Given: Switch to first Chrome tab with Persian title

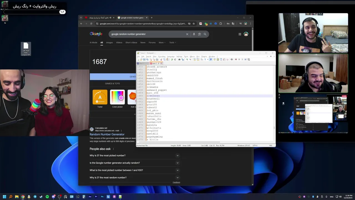Looking at the screenshot, I should pos(100,18).
